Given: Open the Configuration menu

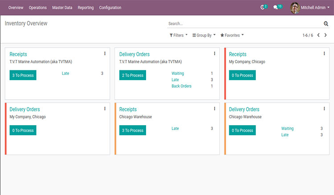Looking at the screenshot, I should click(x=110, y=8).
